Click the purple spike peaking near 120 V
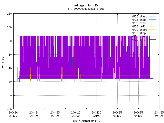This screenshot has width=164, height=123. click(x=65, y=25)
